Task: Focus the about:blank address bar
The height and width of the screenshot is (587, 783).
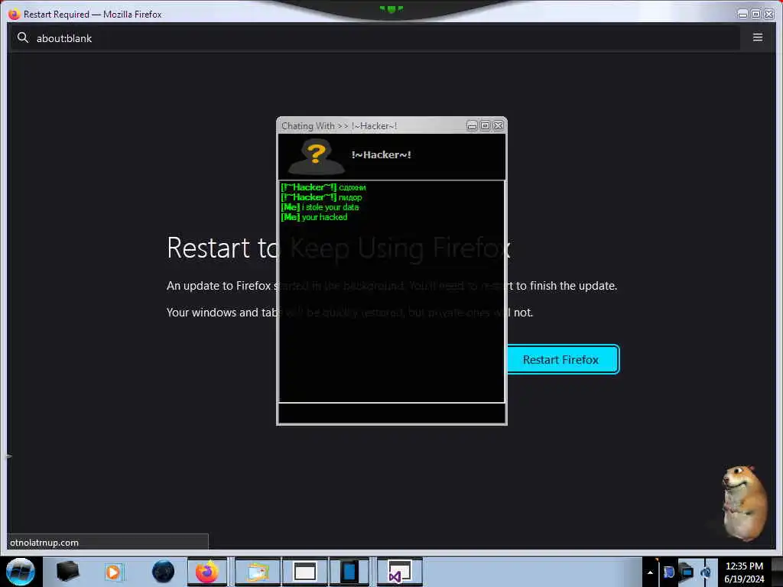Action: pos(375,38)
